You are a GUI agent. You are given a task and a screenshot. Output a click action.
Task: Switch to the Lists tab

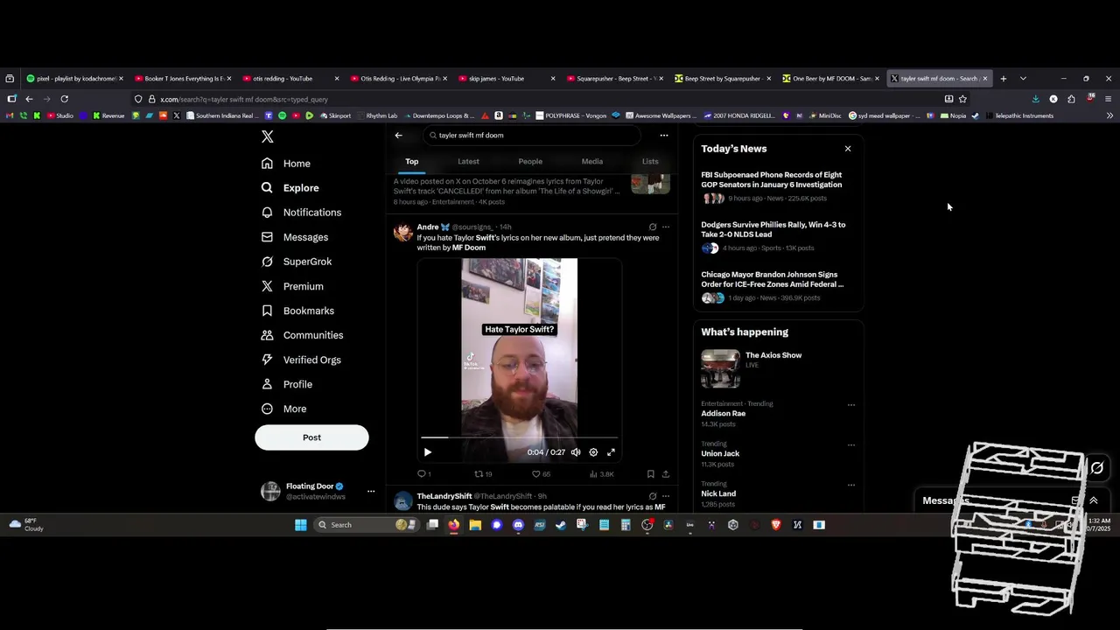[650, 162]
